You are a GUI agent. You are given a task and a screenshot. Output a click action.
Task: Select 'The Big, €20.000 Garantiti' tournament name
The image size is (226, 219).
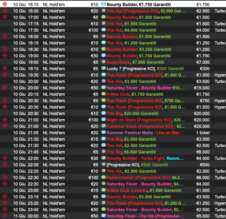point(132,114)
